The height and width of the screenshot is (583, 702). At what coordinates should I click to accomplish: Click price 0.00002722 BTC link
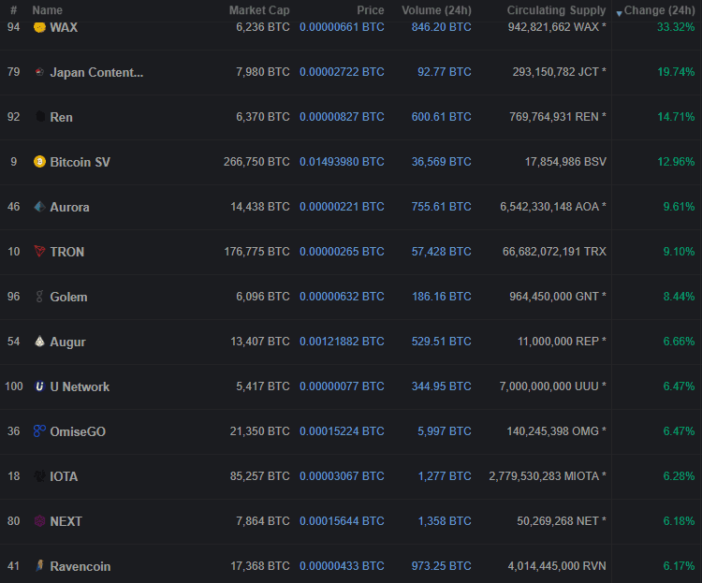click(342, 72)
